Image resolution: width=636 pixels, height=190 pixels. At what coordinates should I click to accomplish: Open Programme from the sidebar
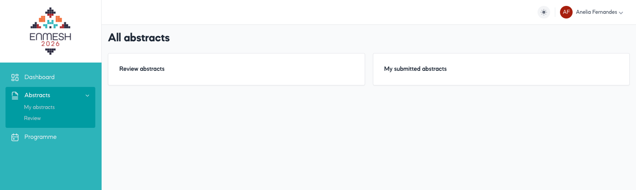click(x=41, y=137)
